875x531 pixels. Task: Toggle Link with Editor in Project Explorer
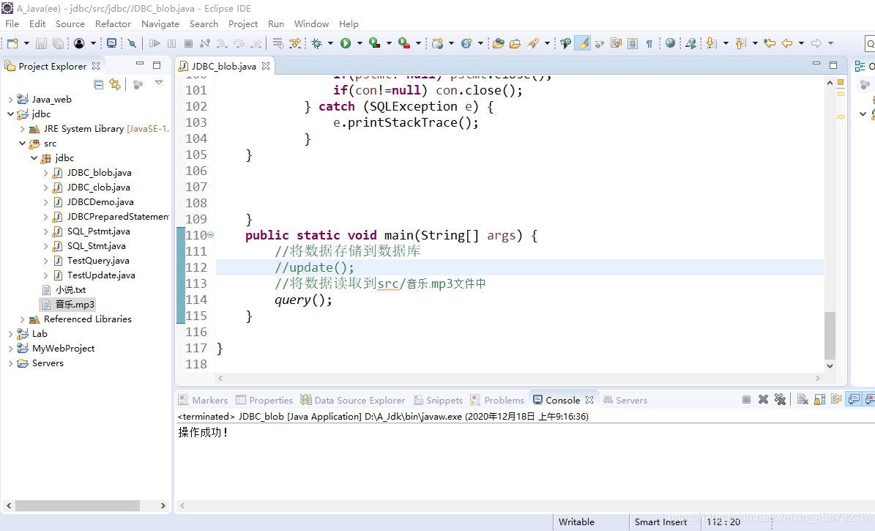tap(115, 84)
